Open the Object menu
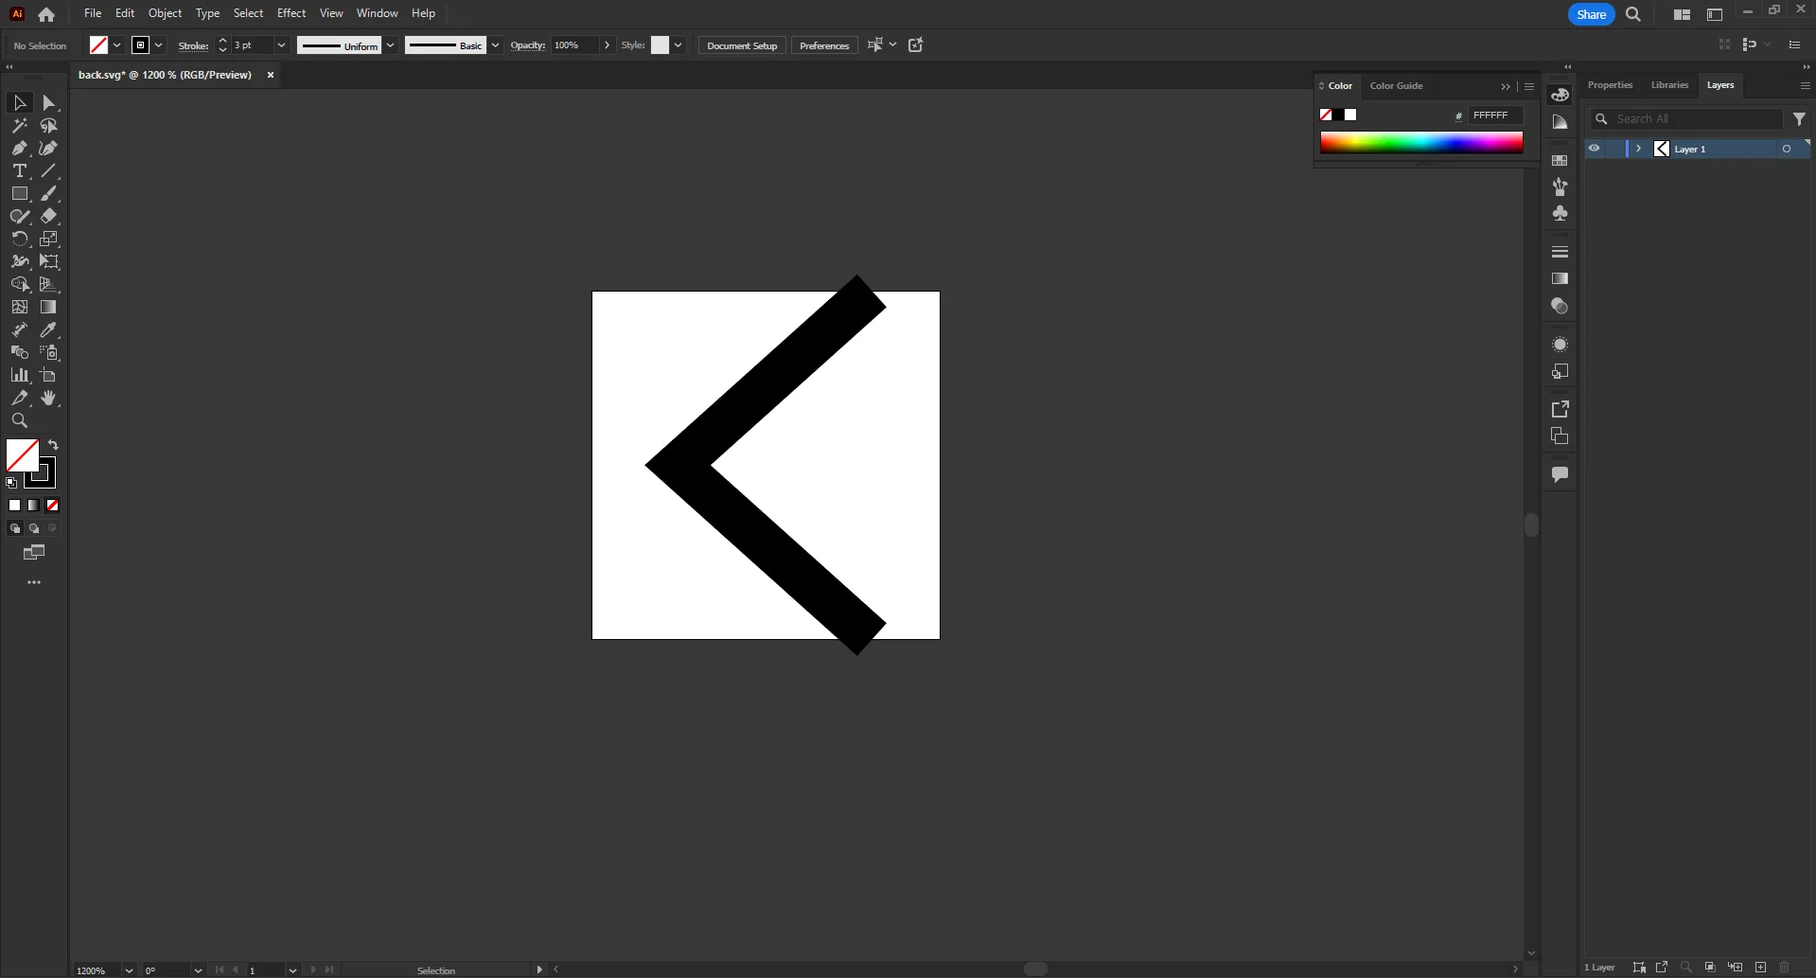Image resolution: width=1816 pixels, height=978 pixels. tap(165, 12)
